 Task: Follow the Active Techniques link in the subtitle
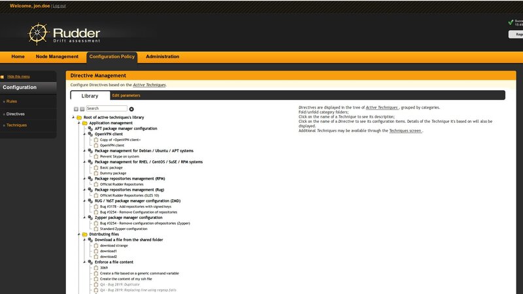tap(149, 85)
